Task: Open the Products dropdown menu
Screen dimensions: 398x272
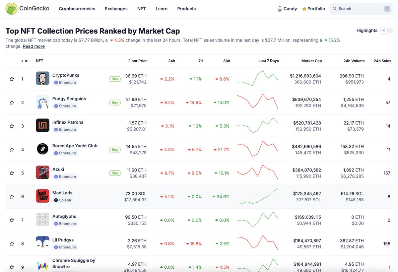Action: click(186, 9)
